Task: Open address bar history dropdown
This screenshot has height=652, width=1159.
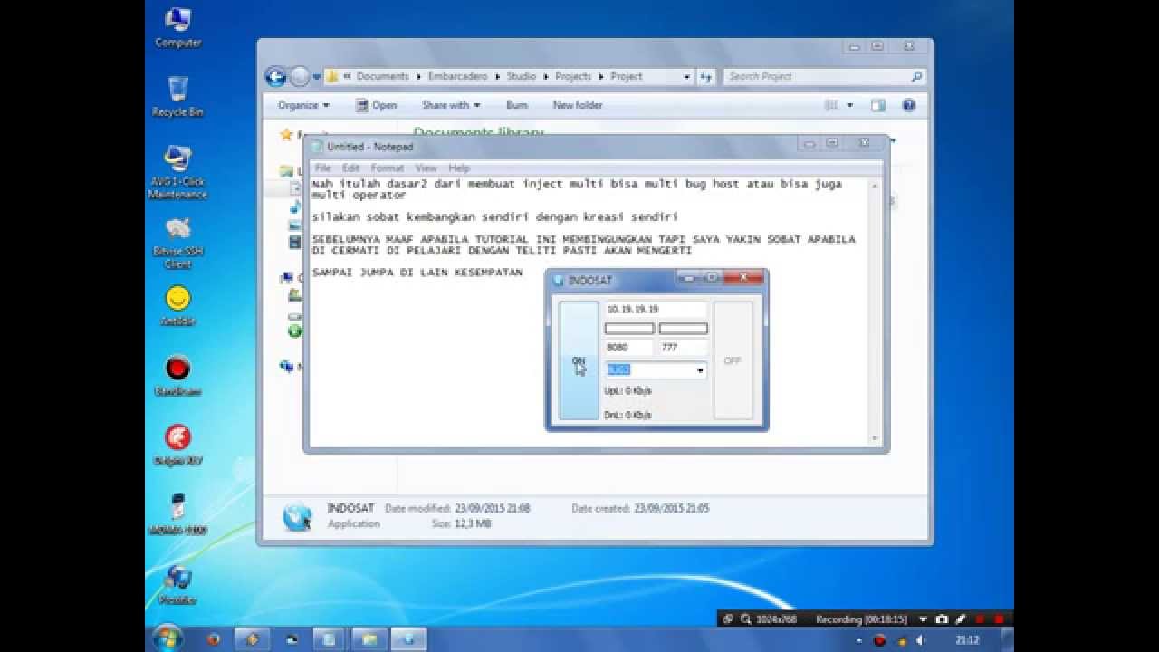Action: [686, 77]
